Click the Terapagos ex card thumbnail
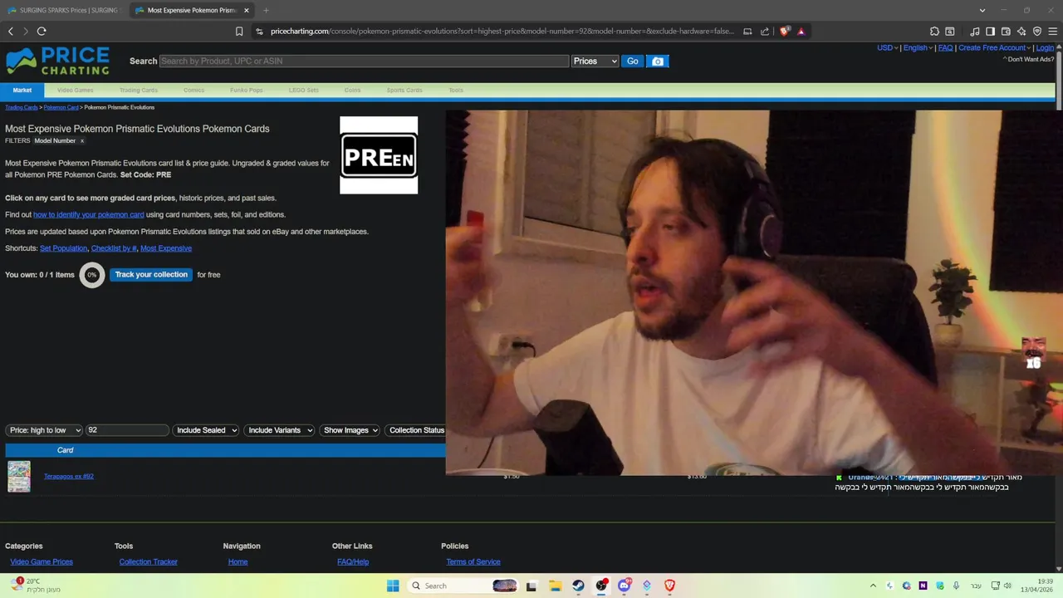Screen dimensions: 1063x598 pyautogui.click(x=19, y=477)
